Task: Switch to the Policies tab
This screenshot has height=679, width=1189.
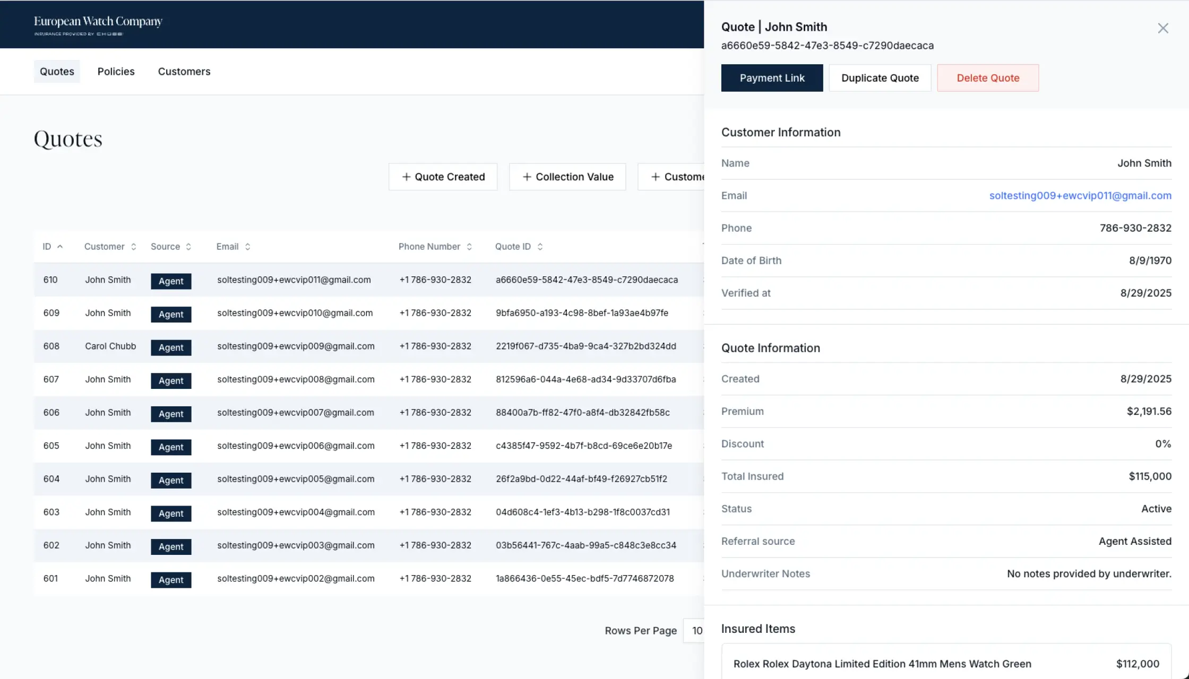Action: (116, 71)
